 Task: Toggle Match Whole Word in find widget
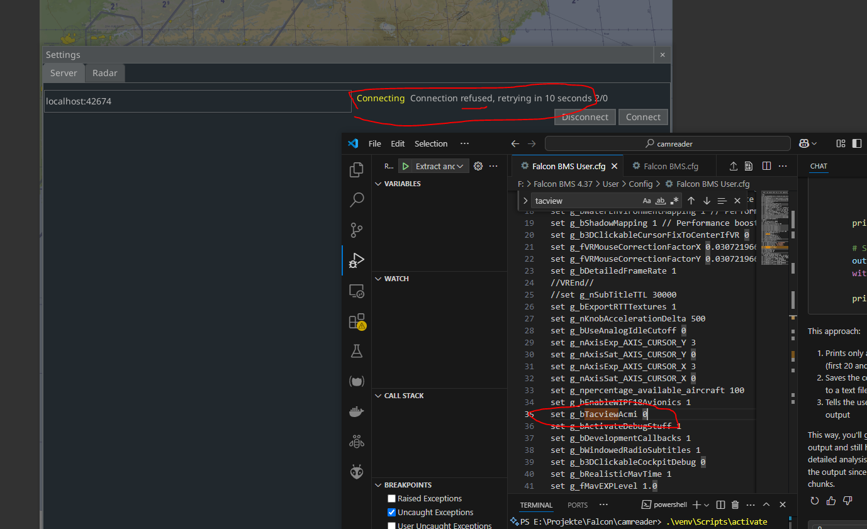(x=661, y=201)
